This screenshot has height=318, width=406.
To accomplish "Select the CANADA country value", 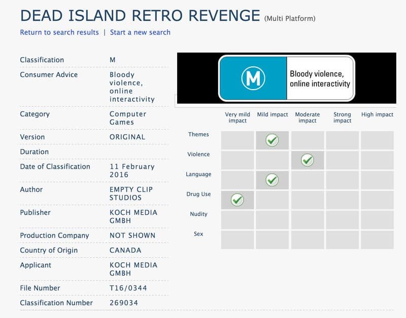I will coord(125,250).
